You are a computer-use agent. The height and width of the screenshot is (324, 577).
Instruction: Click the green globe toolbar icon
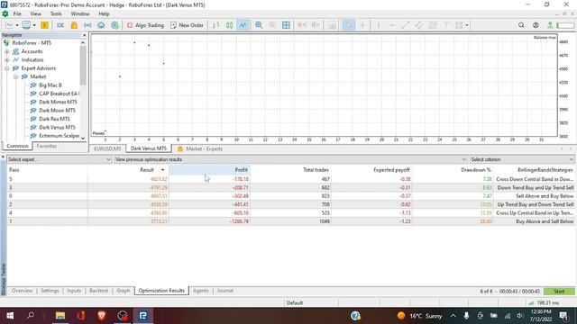pyautogui.click(x=114, y=25)
